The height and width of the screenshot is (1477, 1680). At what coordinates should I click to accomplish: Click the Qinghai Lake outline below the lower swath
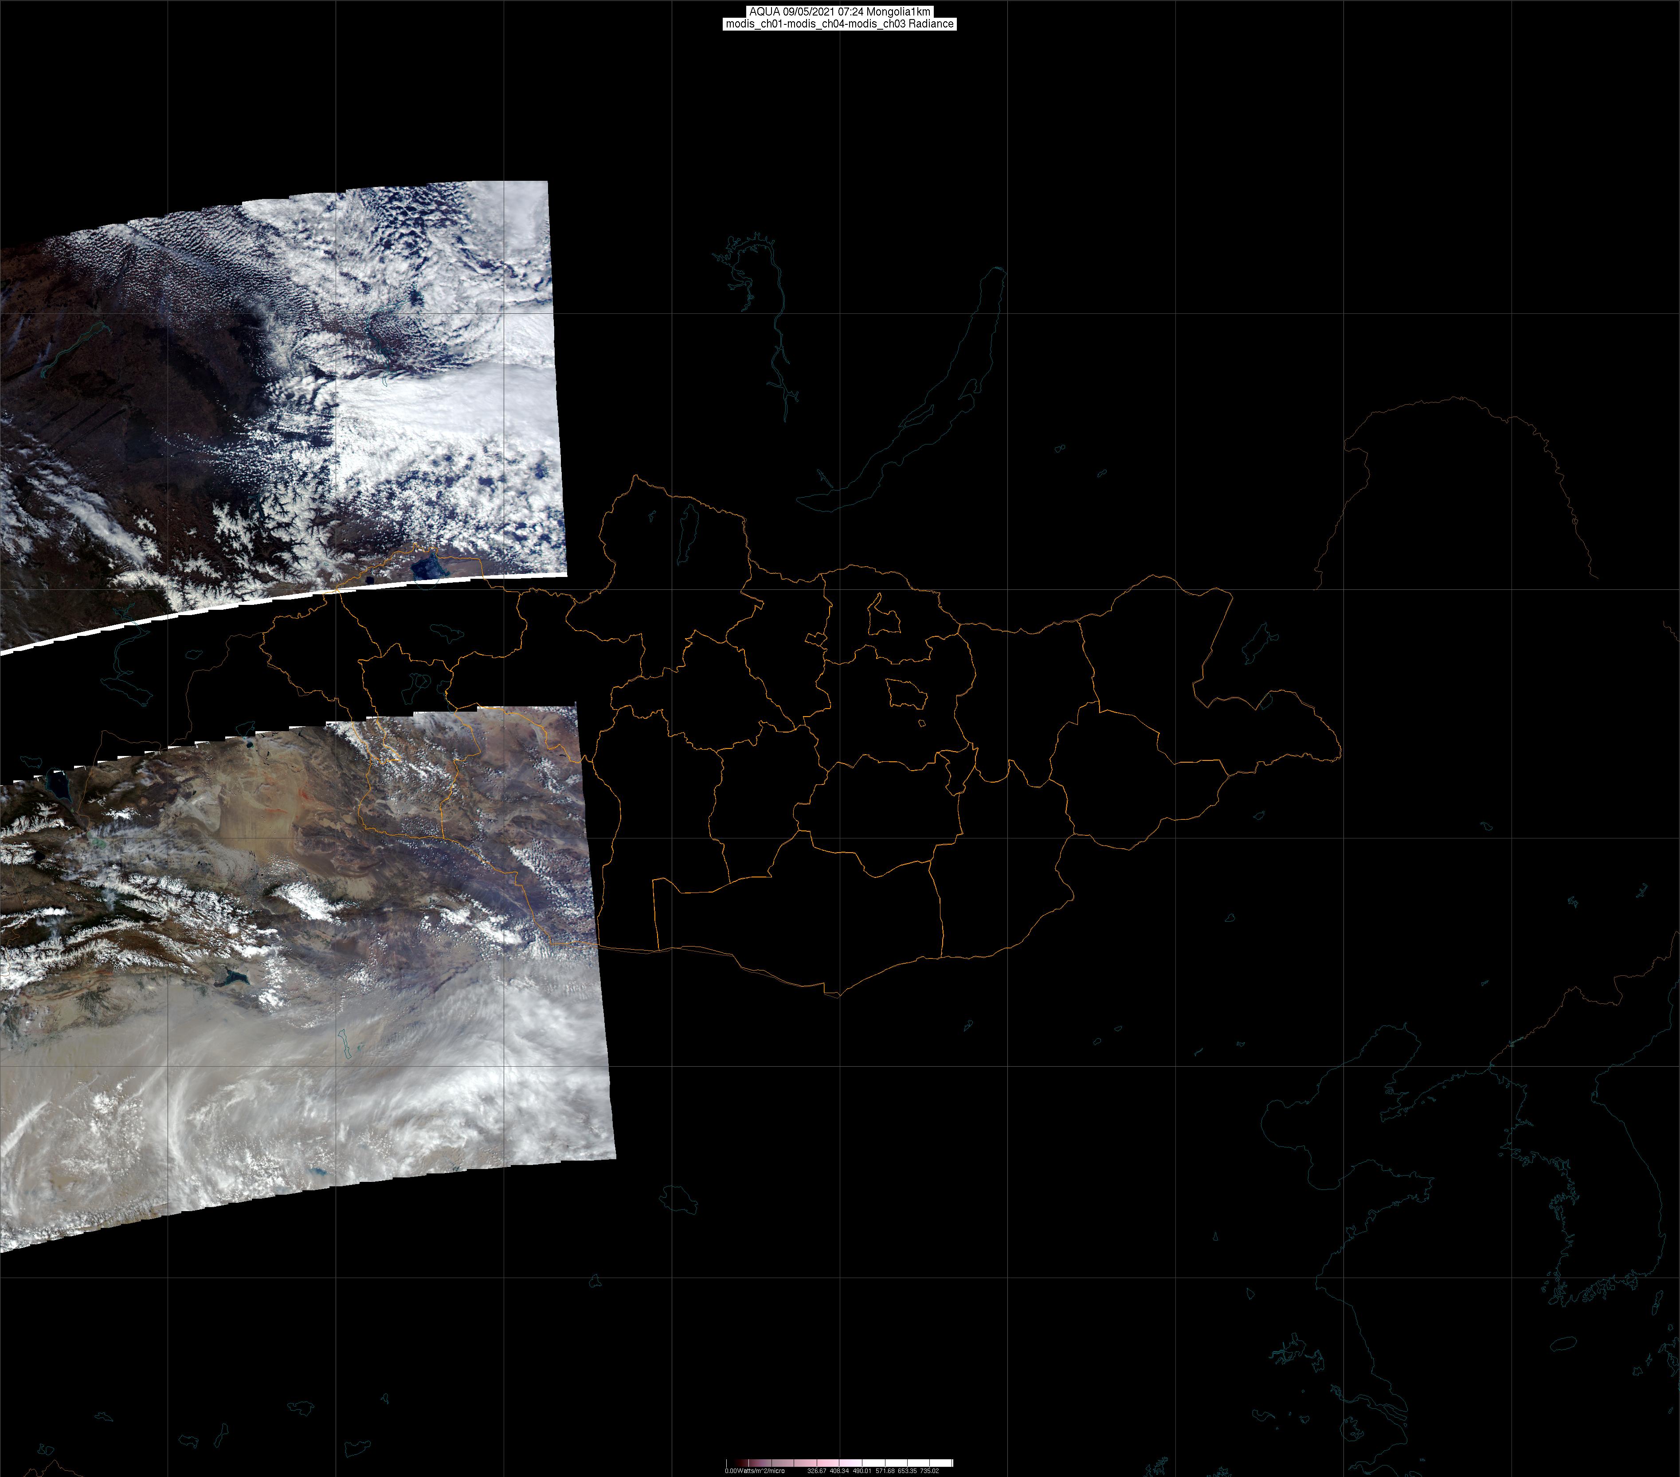click(678, 1199)
